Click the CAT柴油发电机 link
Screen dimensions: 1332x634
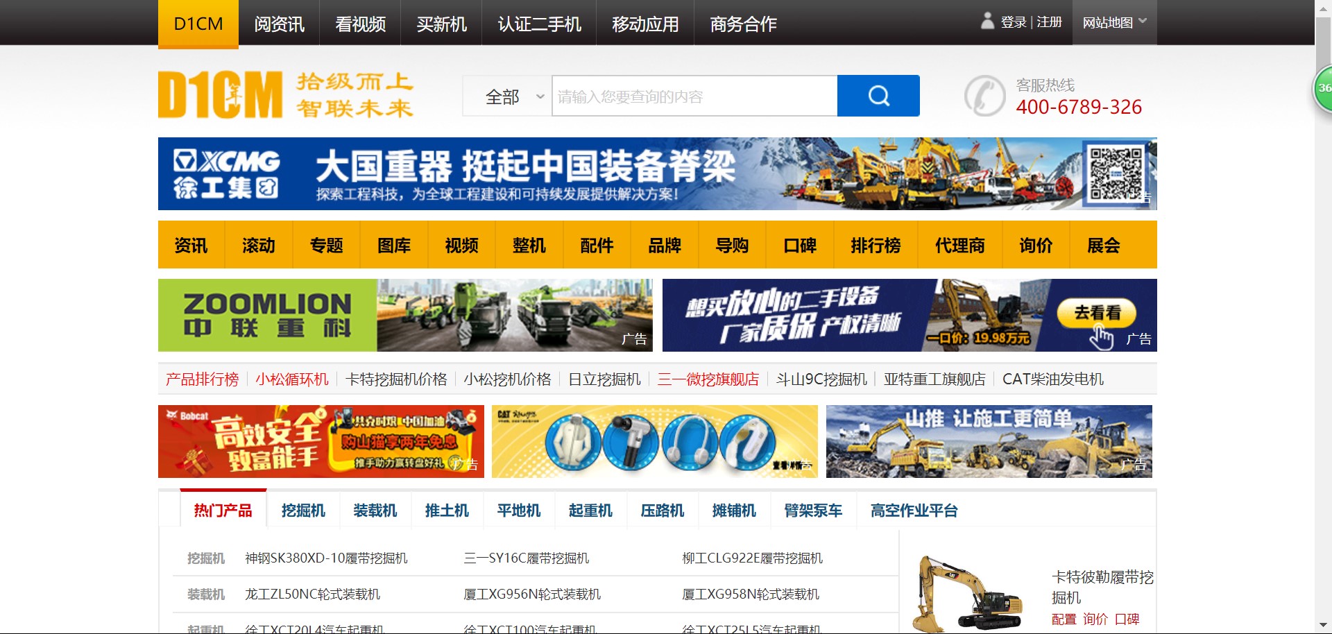[1052, 379]
